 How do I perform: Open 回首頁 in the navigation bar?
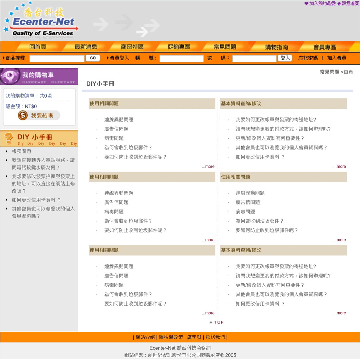click(38, 47)
